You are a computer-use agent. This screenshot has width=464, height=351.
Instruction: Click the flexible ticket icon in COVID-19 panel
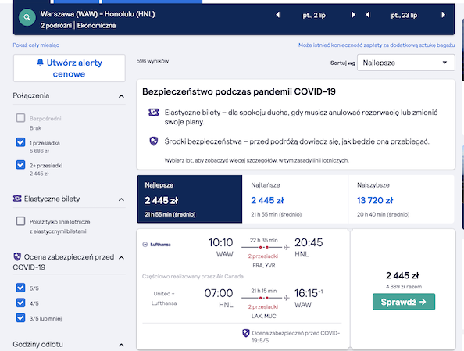click(x=154, y=113)
